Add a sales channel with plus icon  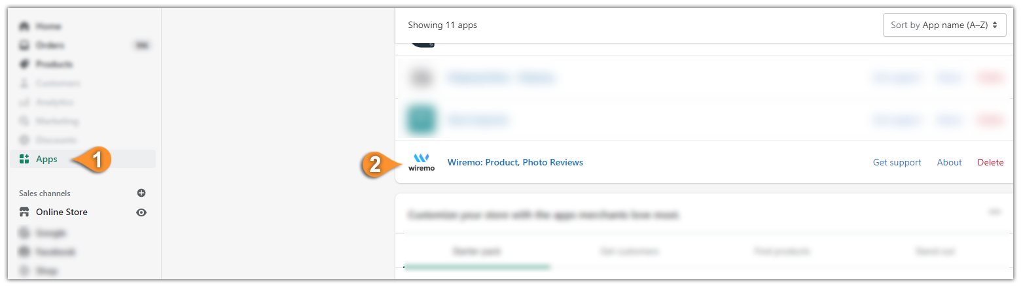point(141,193)
